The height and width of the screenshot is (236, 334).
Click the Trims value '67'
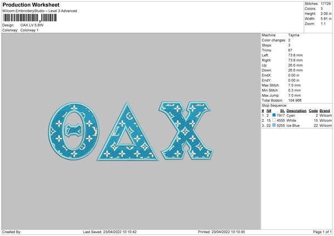pyautogui.click(x=290, y=50)
